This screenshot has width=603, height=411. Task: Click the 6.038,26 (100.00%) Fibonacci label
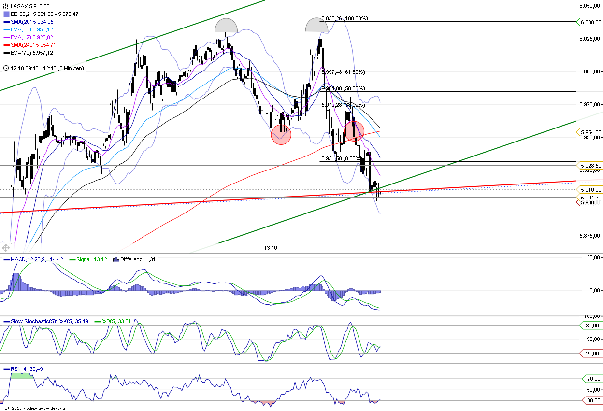click(344, 18)
